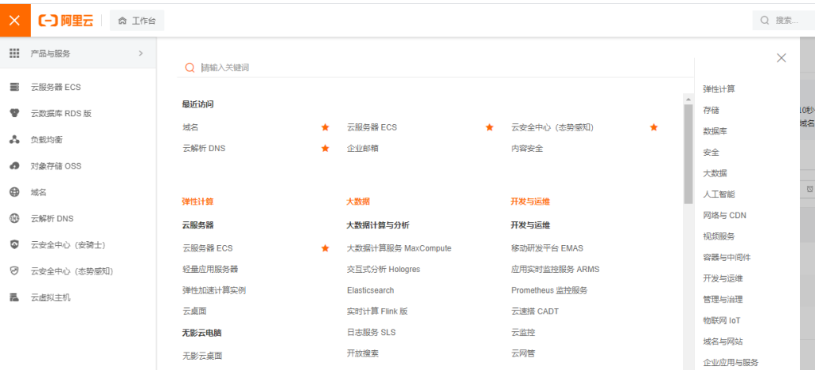Jump to 大数据 category in right list
Screen dimensions: 815x370
tap(716, 173)
